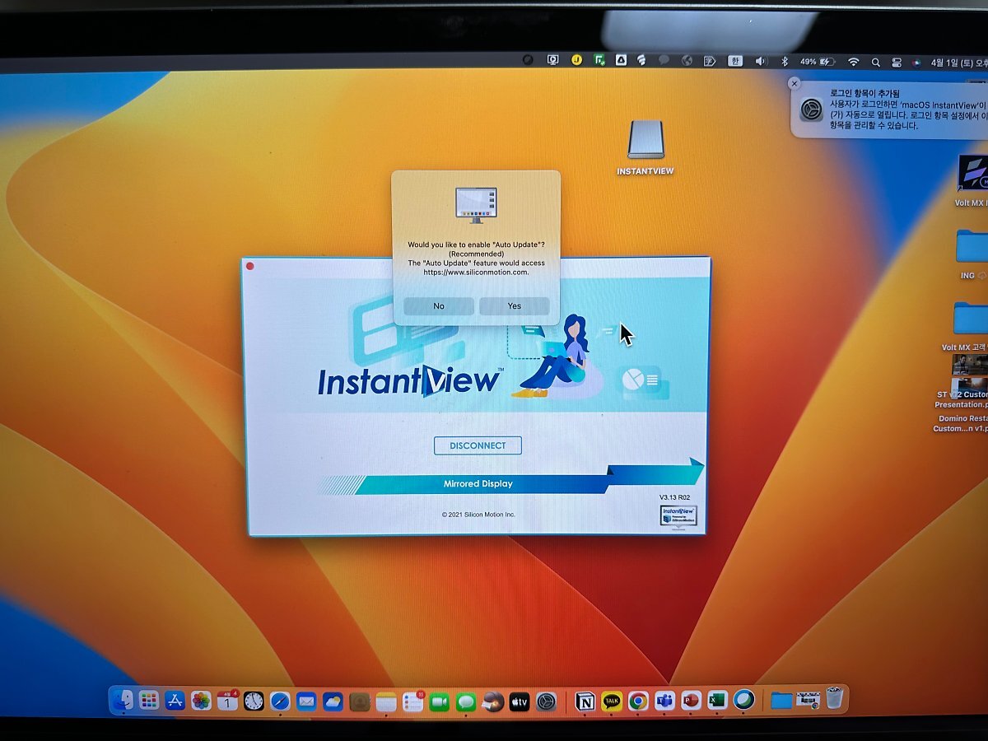Open Control Center in the menu bar
The image size is (988, 741).
coord(896,62)
